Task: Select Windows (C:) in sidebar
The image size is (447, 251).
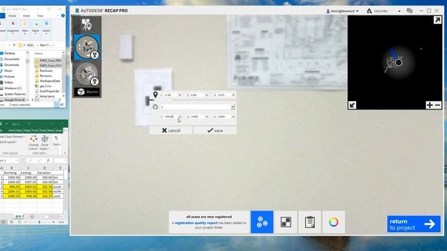Action: pyautogui.click(x=13, y=89)
